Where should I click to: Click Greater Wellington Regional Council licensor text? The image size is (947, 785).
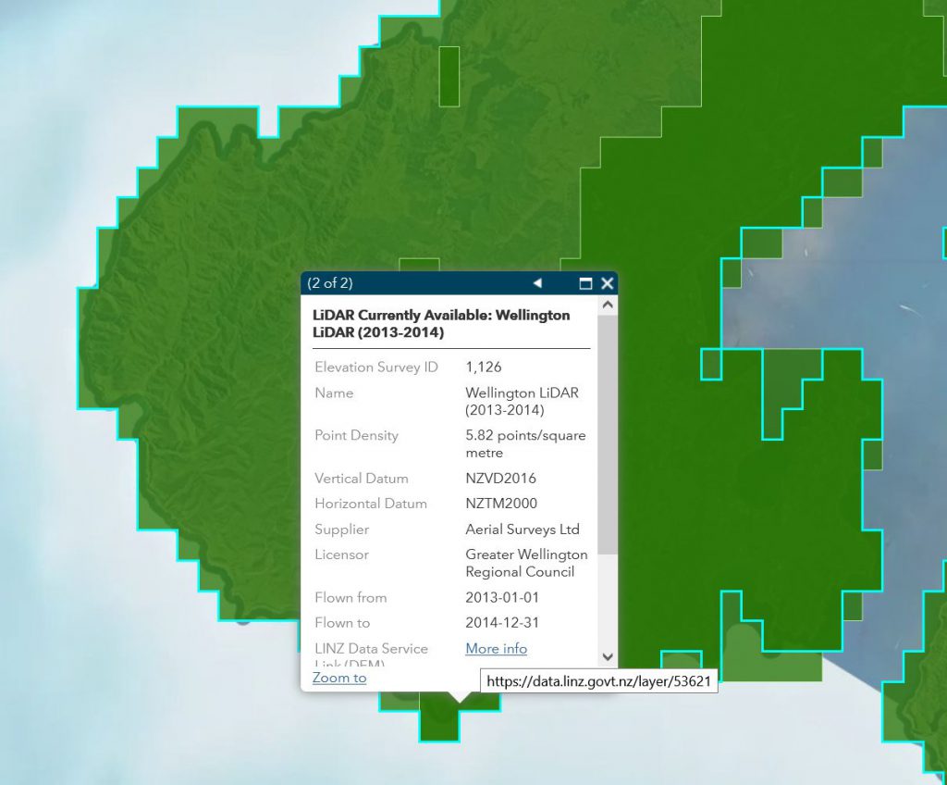(525, 563)
